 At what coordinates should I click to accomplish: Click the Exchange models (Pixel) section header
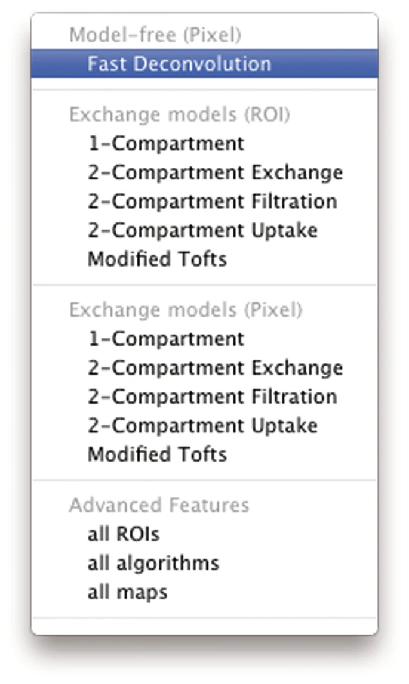[x=186, y=310]
